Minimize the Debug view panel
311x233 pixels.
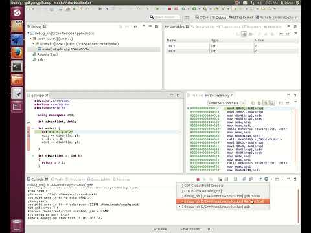(x=150, y=27)
